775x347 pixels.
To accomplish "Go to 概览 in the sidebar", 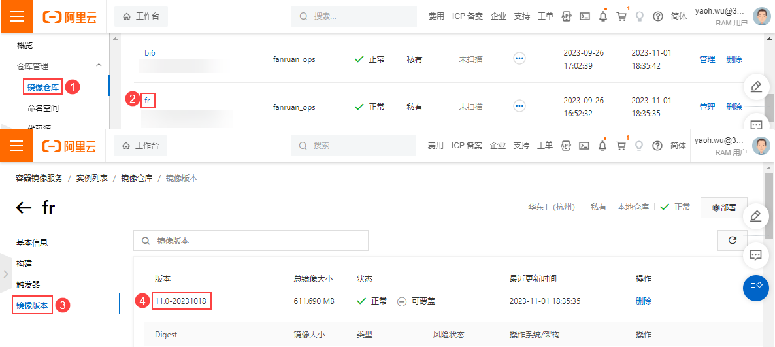I will pyautogui.click(x=25, y=45).
